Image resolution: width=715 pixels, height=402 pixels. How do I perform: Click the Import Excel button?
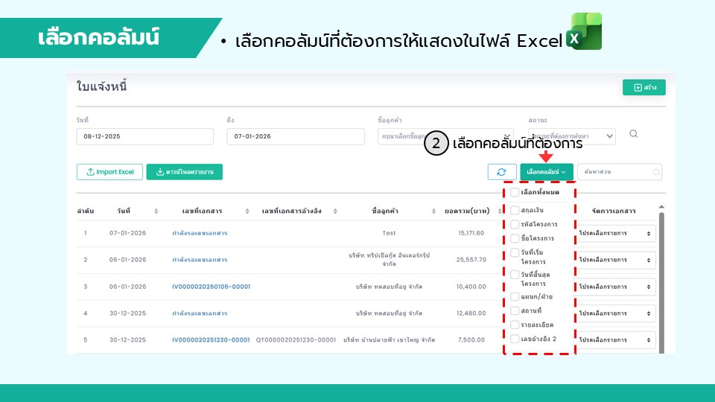pyautogui.click(x=109, y=172)
